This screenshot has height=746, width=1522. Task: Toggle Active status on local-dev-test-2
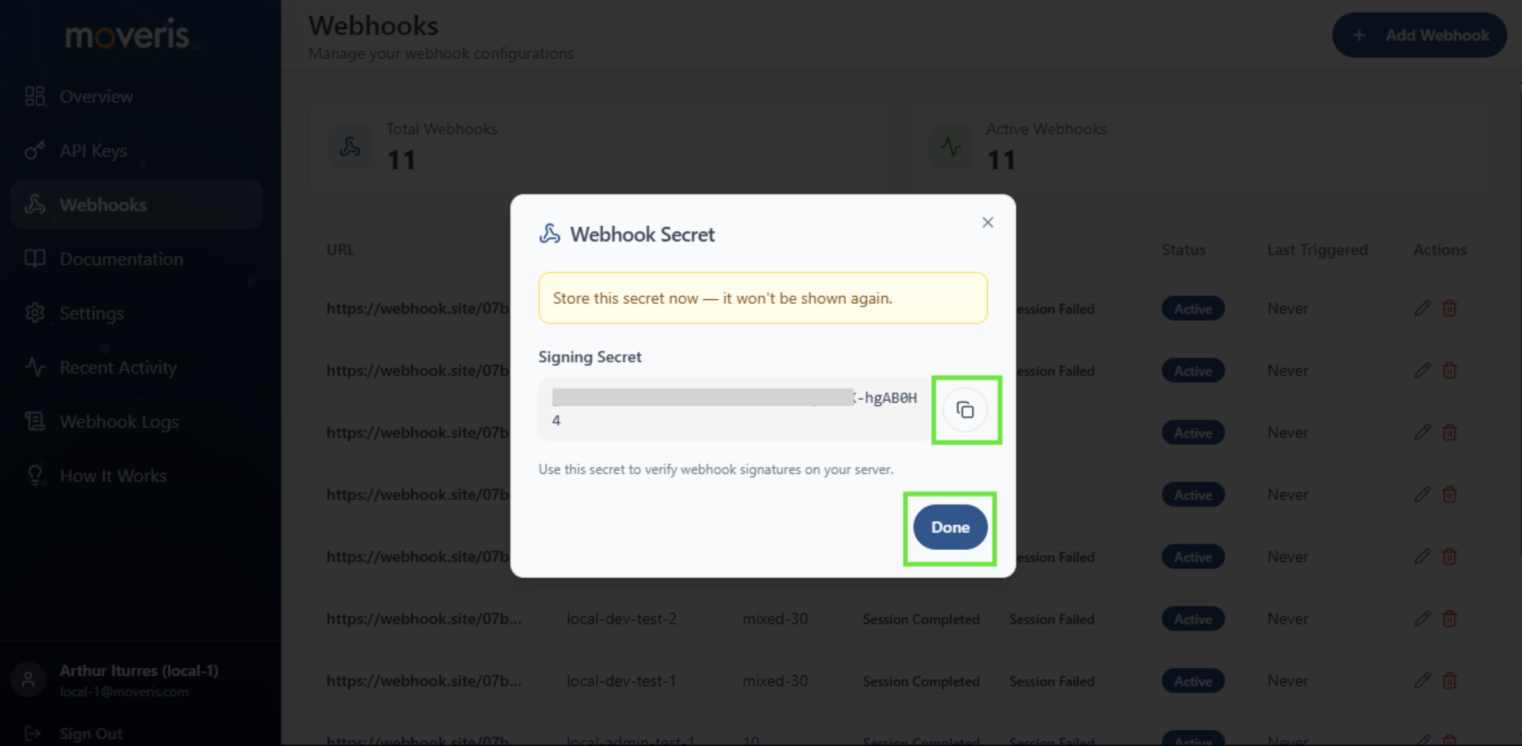coord(1192,618)
